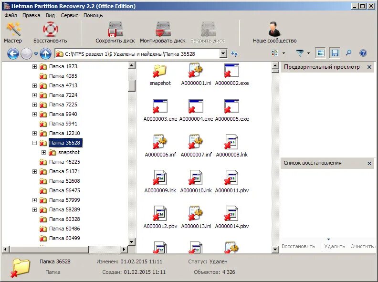Select Папка 4085 in tree
The width and height of the screenshot is (378, 282).
click(x=63, y=76)
